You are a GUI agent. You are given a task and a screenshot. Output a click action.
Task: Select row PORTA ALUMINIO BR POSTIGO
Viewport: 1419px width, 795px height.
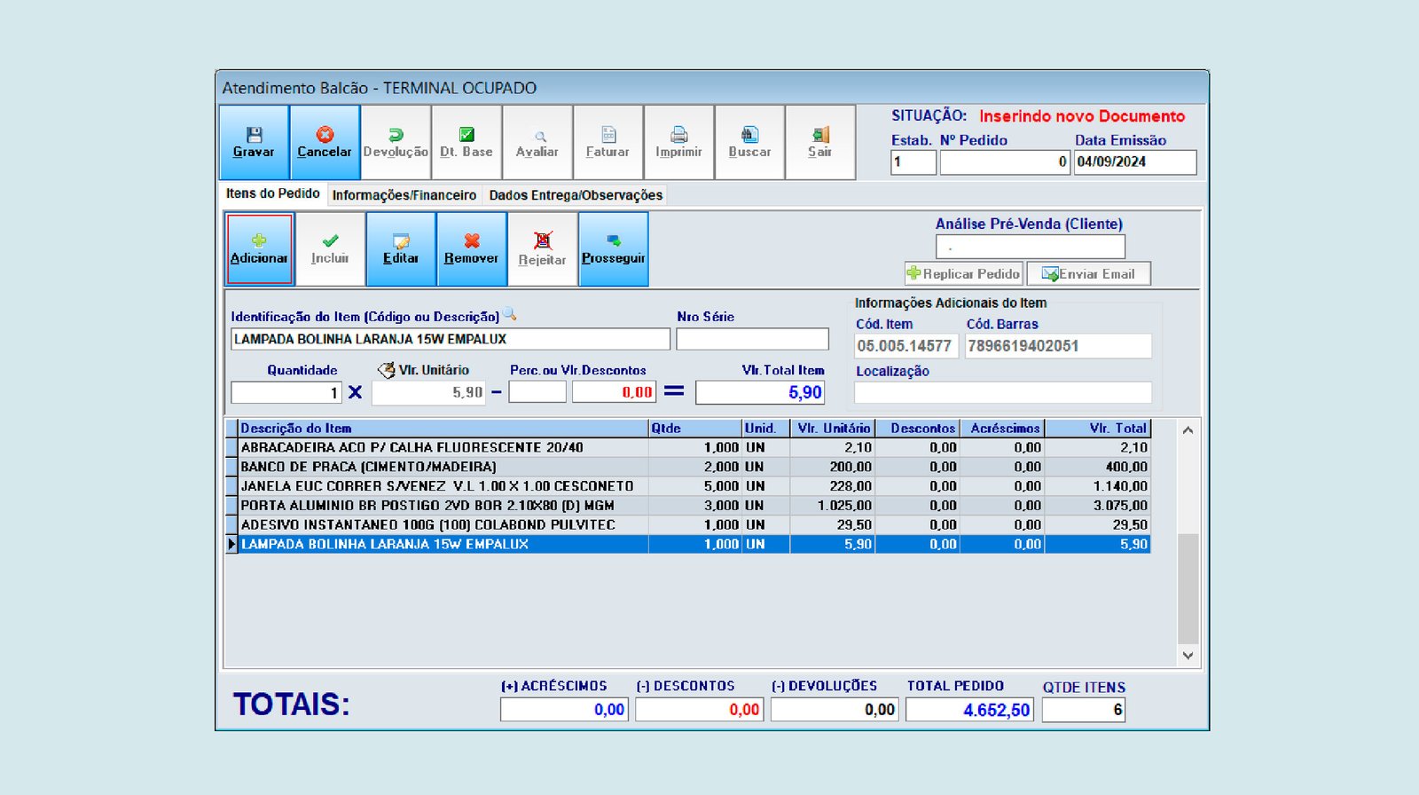pyautogui.click(x=688, y=506)
